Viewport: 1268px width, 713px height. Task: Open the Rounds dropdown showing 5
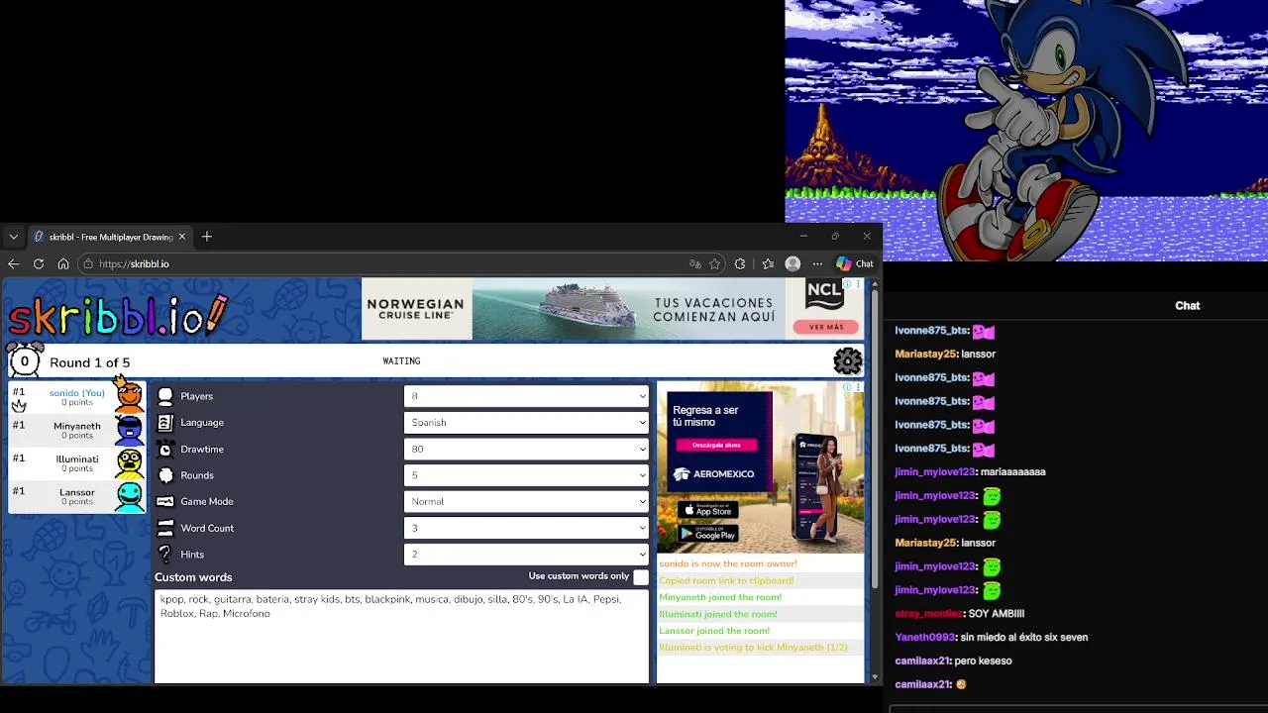click(x=526, y=475)
